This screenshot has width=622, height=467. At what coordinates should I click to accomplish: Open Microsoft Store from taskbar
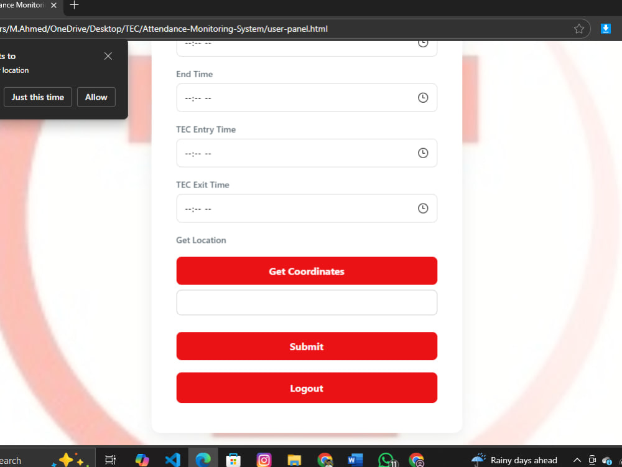[233, 460]
